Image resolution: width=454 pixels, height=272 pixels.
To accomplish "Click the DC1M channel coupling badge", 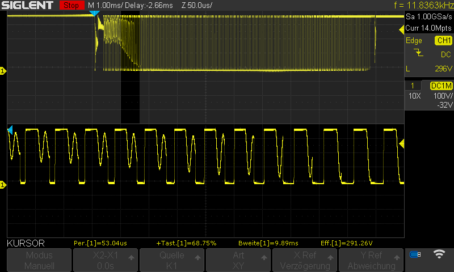I will [x=442, y=86].
